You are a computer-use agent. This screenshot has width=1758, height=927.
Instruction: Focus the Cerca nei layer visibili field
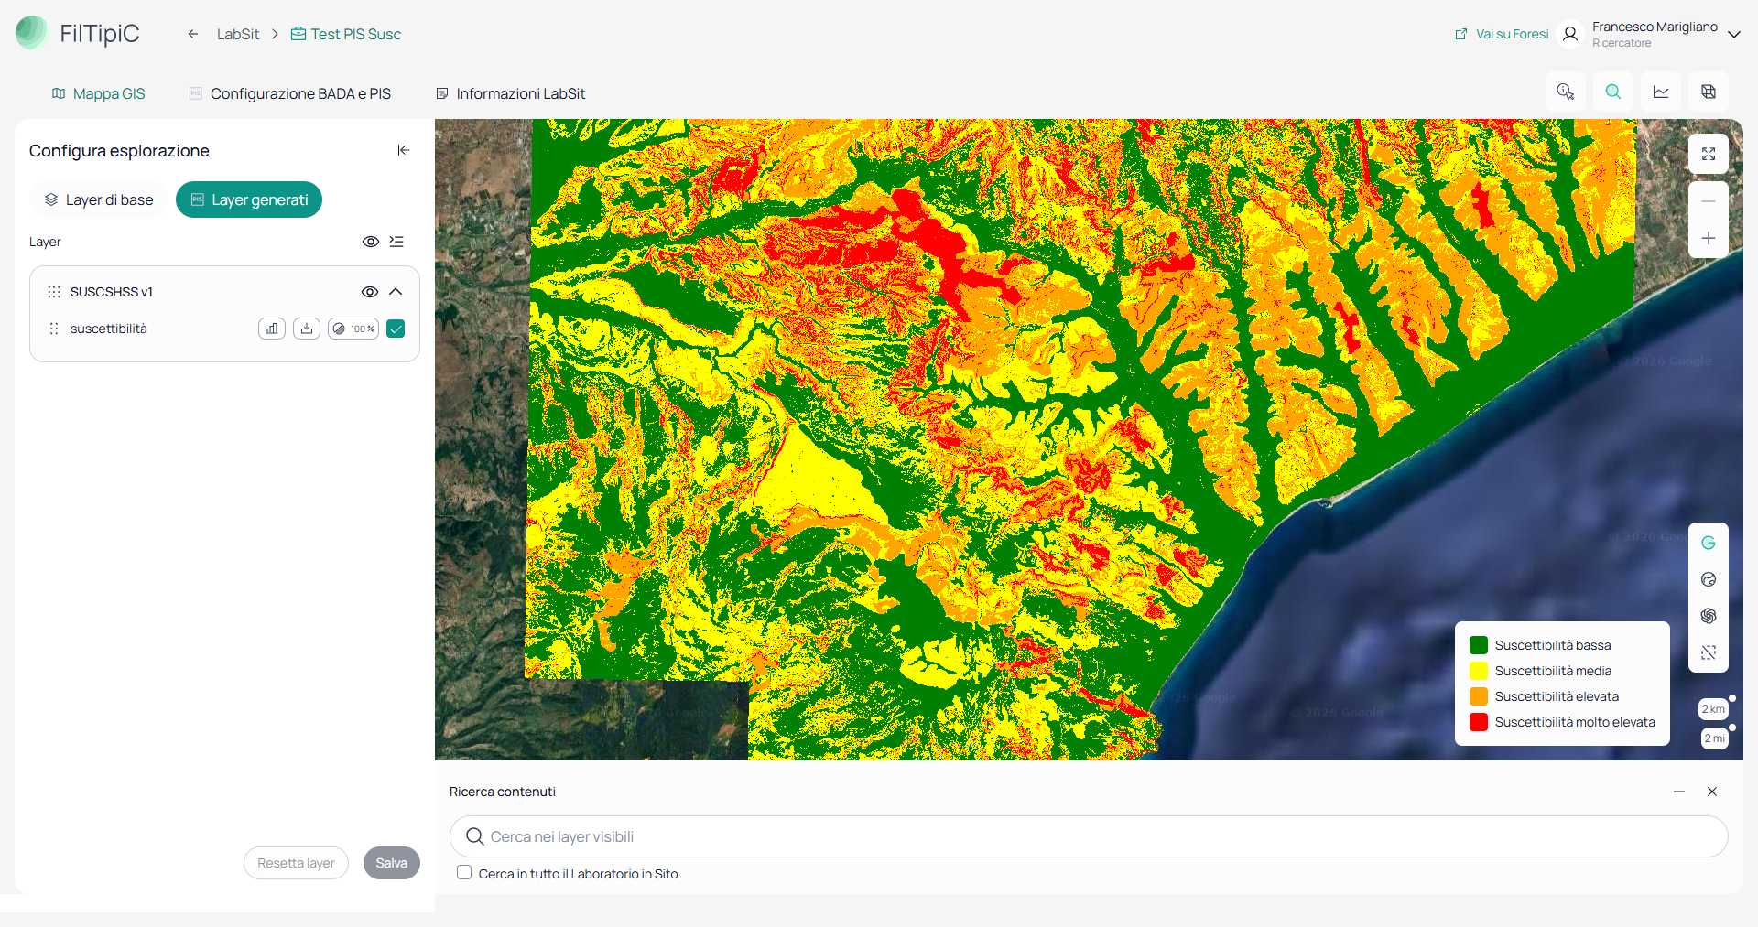[1089, 836]
